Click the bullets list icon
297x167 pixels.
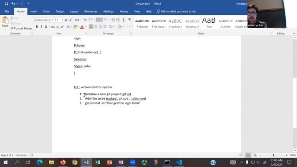point(91,20)
